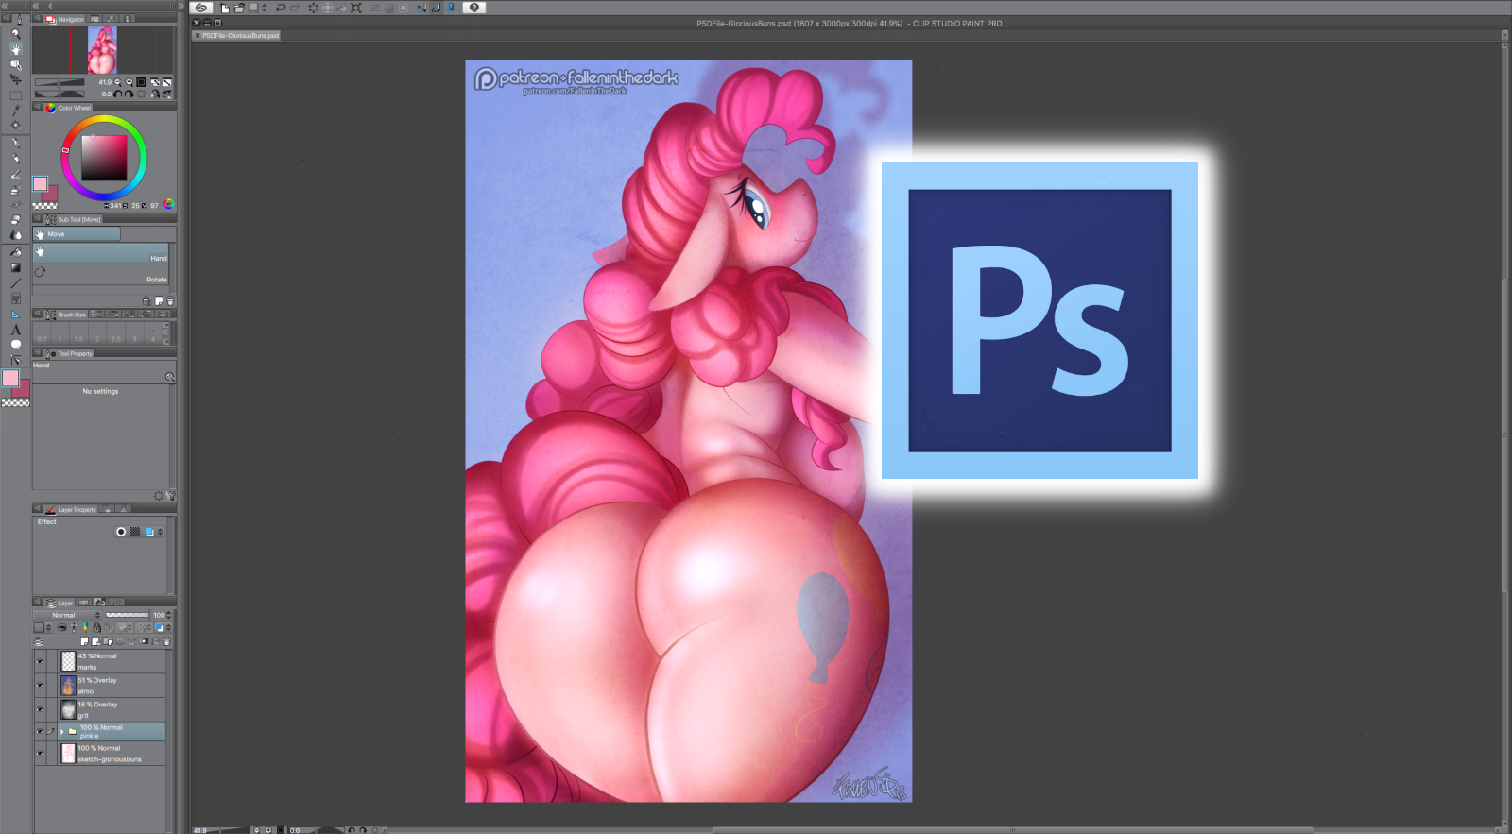Viewport: 1512px width, 834px height.
Task: Click the Clip Studio launcher icon
Action: [x=201, y=8]
